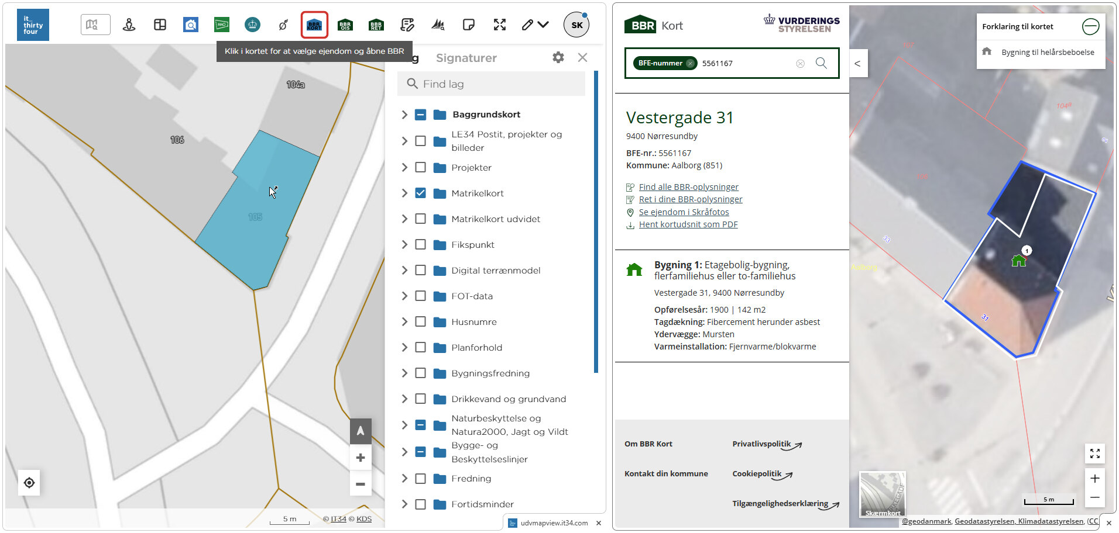
Task: Enable the Husnumre layer checkbox
Action: pyautogui.click(x=420, y=321)
